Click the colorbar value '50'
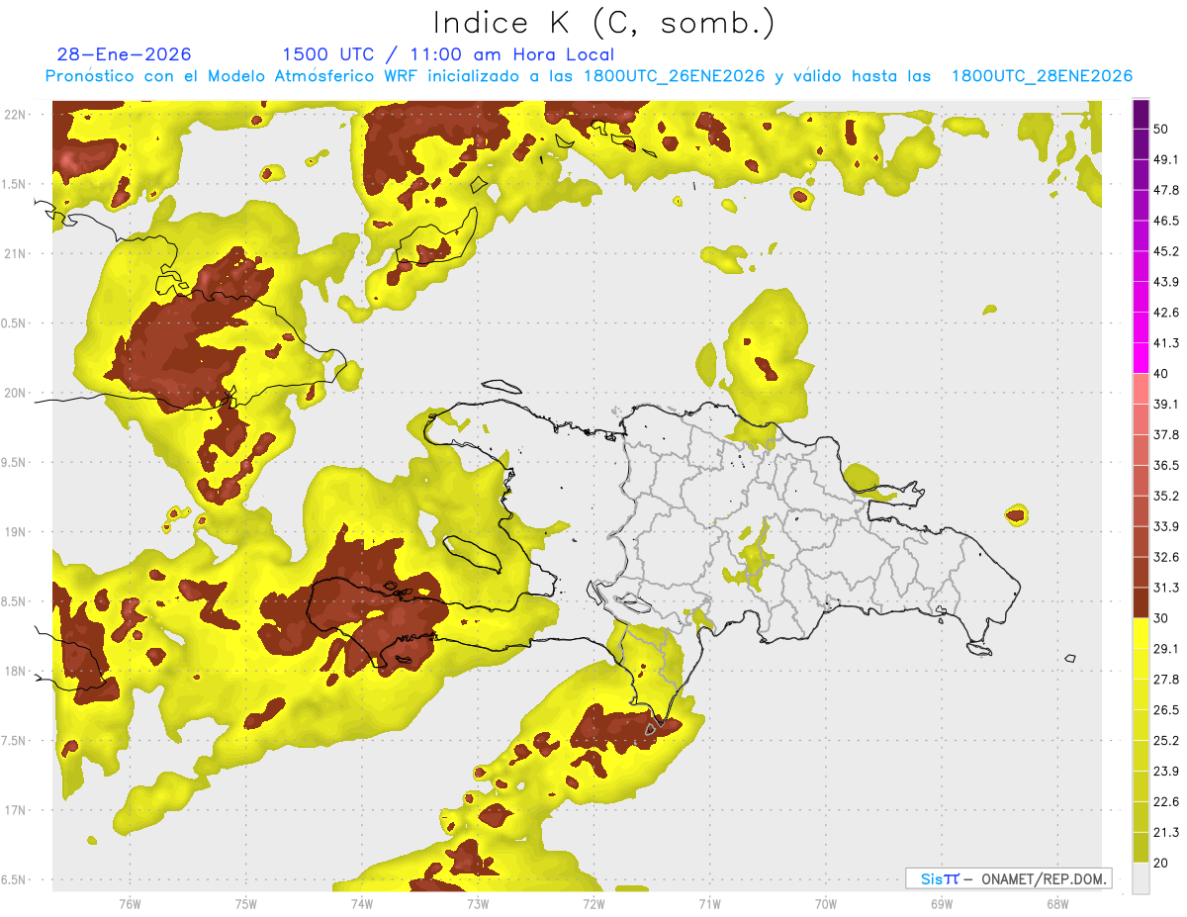The height and width of the screenshot is (917, 1187). click(1161, 129)
